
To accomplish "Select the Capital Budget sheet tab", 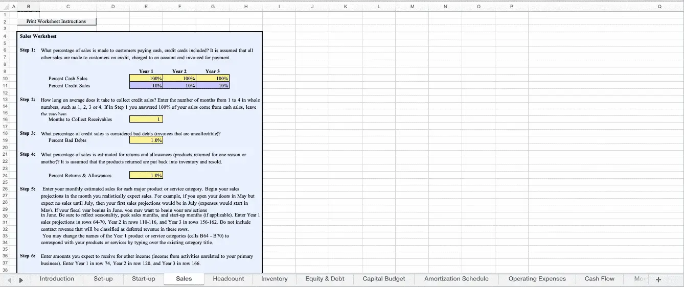I will [383, 279].
